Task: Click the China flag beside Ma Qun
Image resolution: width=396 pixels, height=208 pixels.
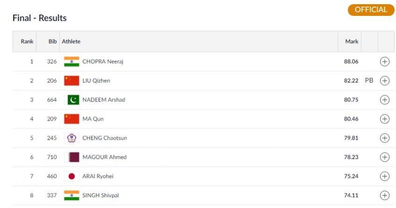Action: 72,119
